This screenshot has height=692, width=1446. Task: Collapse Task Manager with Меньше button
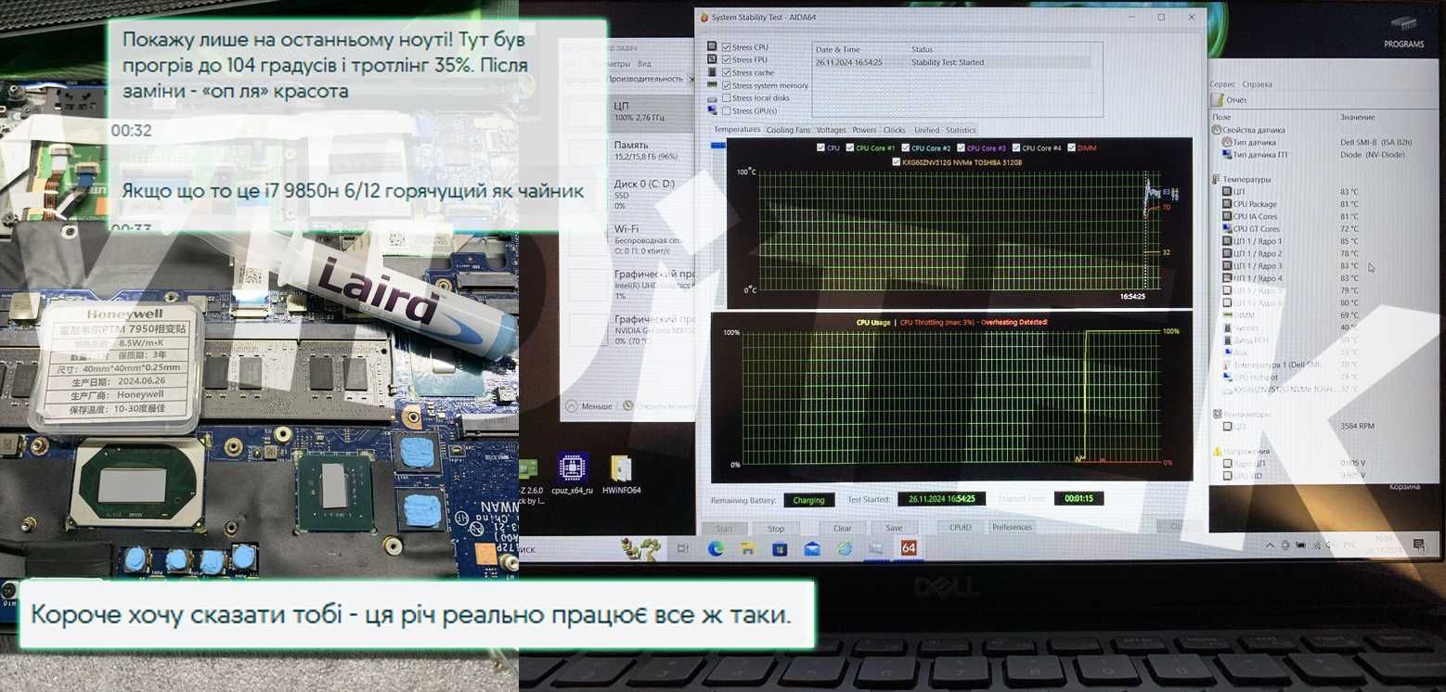point(590,406)
